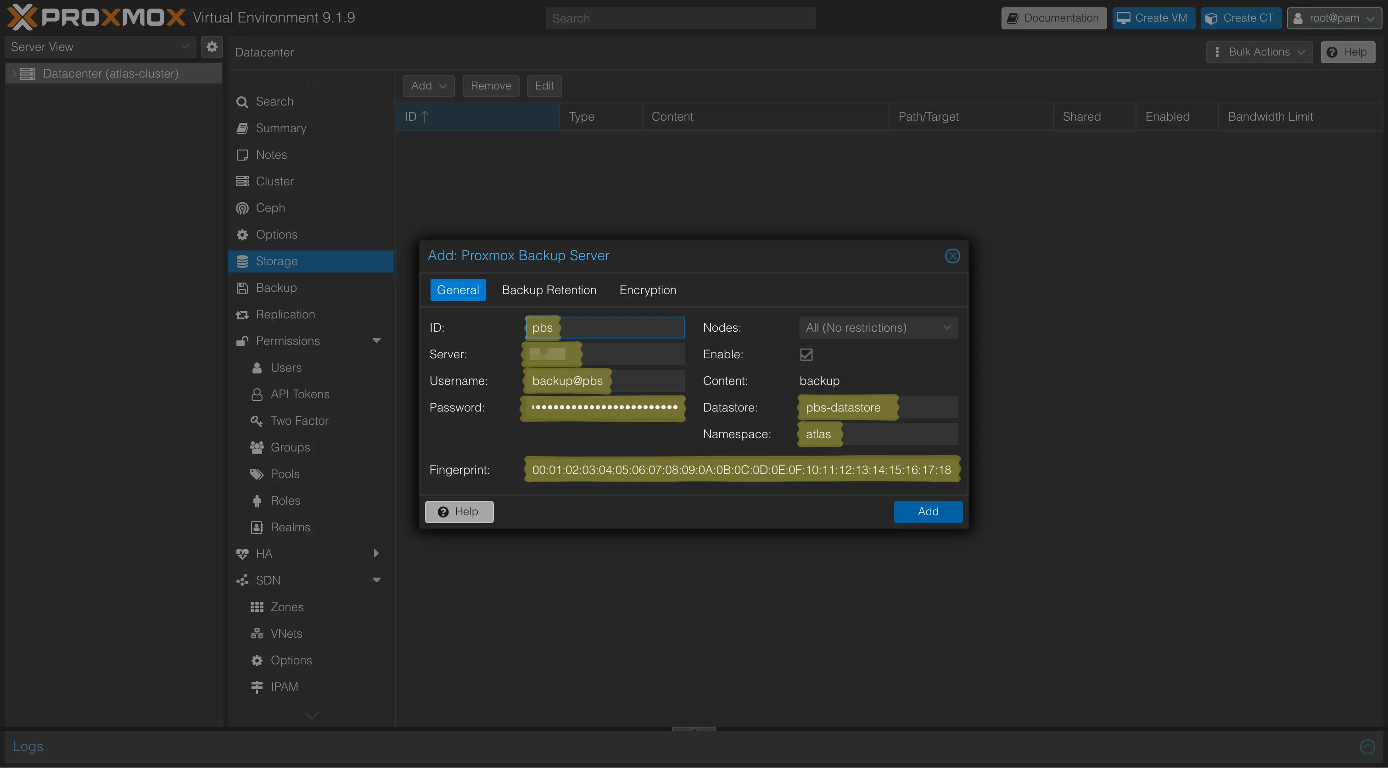Select Storage in the sidebar menu

click(x=311, y=261)
